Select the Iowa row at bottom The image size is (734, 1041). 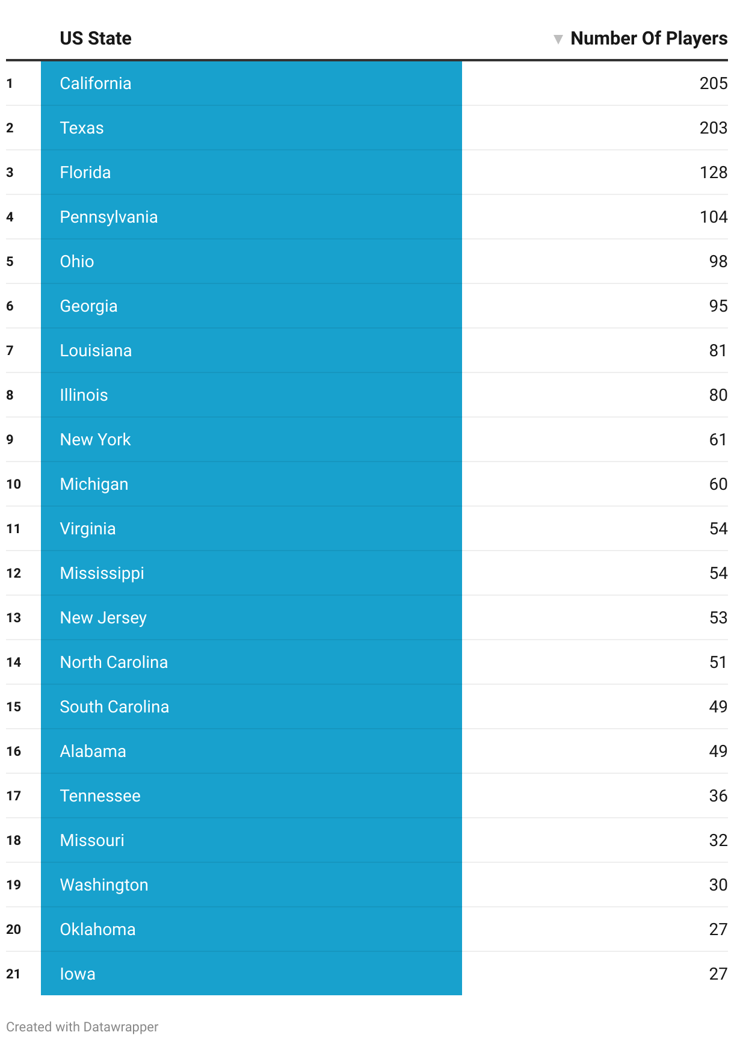(x=367, y=974)
